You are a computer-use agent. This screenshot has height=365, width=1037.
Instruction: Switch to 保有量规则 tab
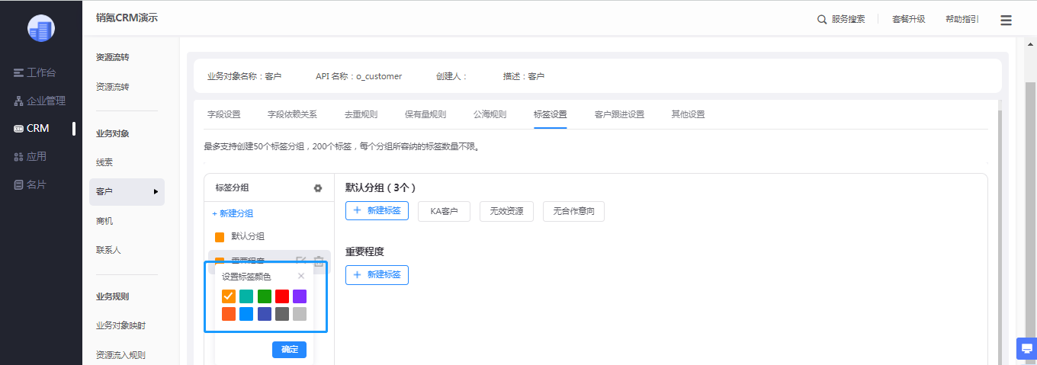[x=425, y=114]
